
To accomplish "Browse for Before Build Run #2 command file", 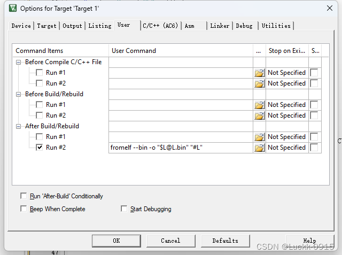I will pos(259,115).
